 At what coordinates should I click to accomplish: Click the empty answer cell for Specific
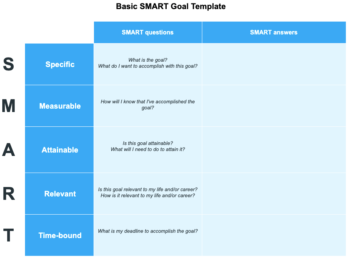click(x=274, y=64)
